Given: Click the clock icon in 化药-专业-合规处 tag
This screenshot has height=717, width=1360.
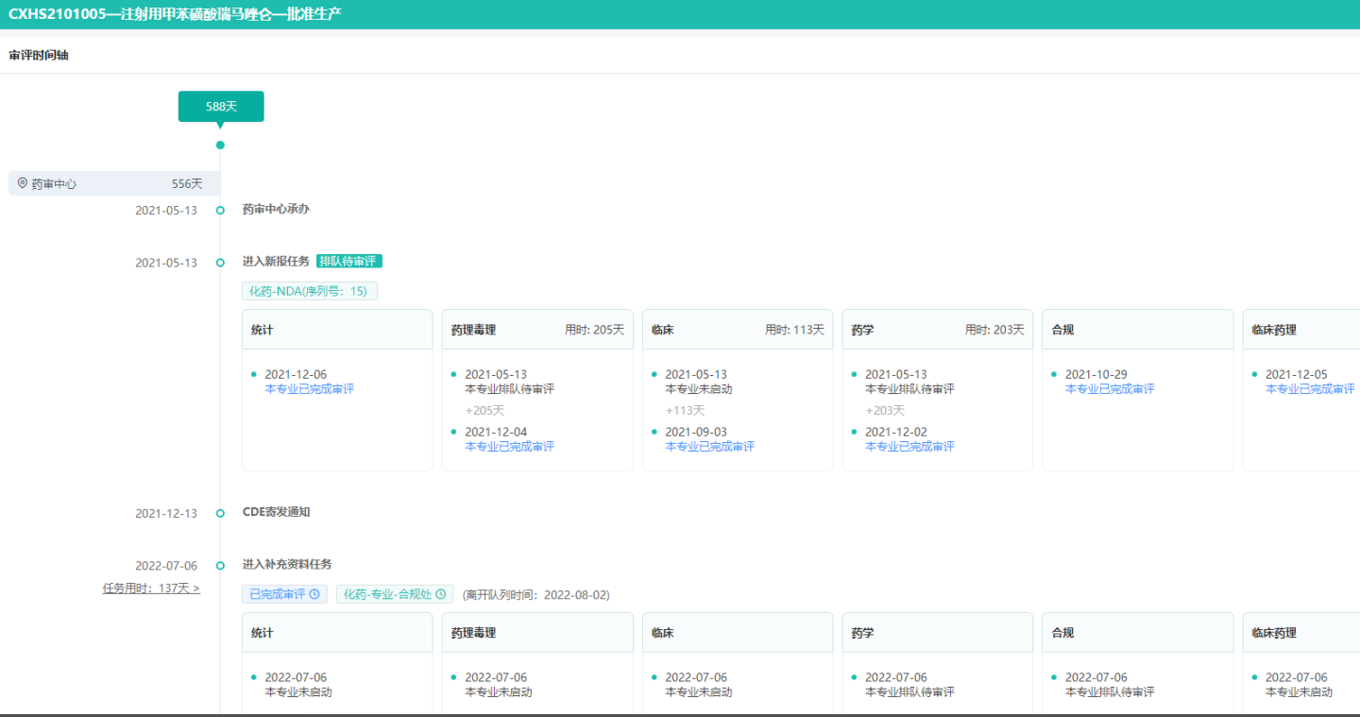Looking at the screenshot, I should pos(440,595).
